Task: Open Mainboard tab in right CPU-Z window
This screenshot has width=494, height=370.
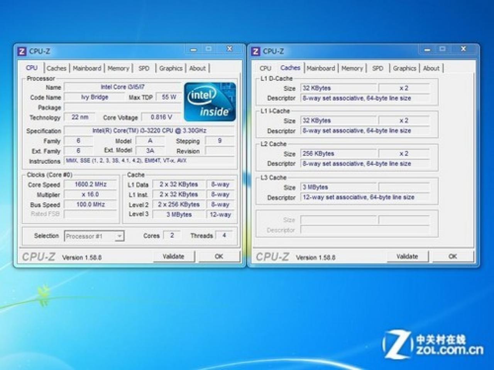Action: click(x=321, y=68)
